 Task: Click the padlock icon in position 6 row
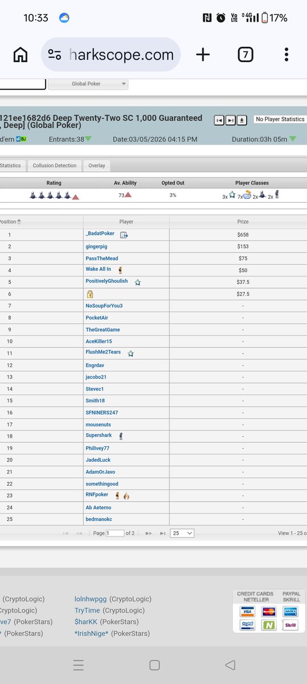click(90, 294)
